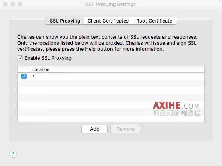Zoom the window with third title button
Image resolution: width=222 pixels, height=166 pixels.
(20, 4)
